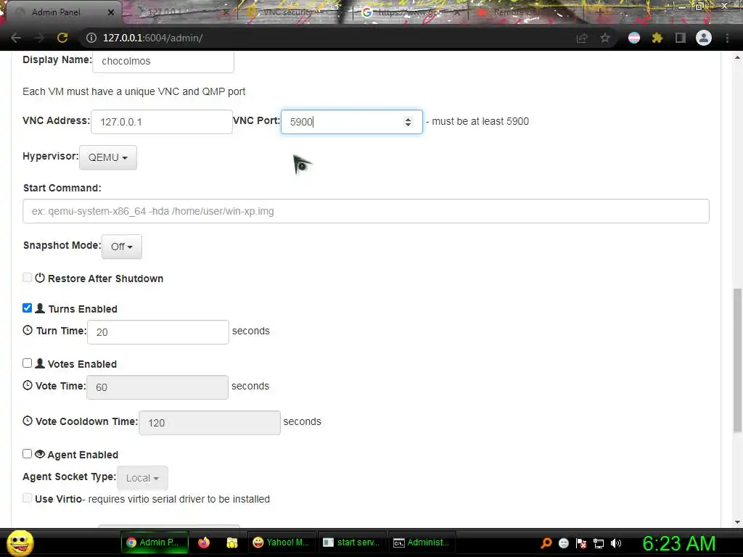Click the VNC Port number field
This screenshot has height=557, width=743.
pos(352,122)
